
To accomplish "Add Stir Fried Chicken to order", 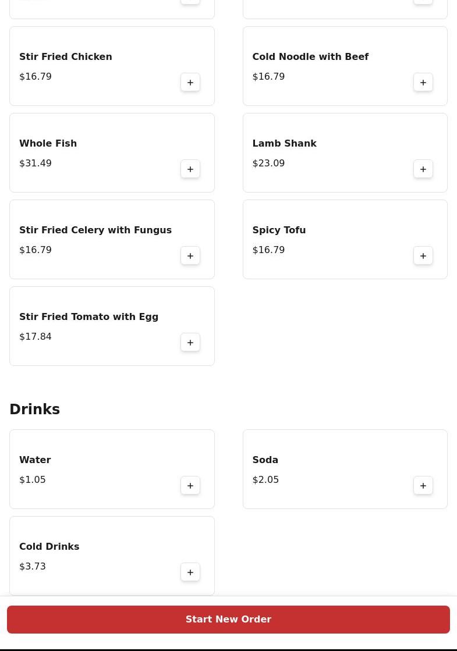I will click(x=190, y=83).
